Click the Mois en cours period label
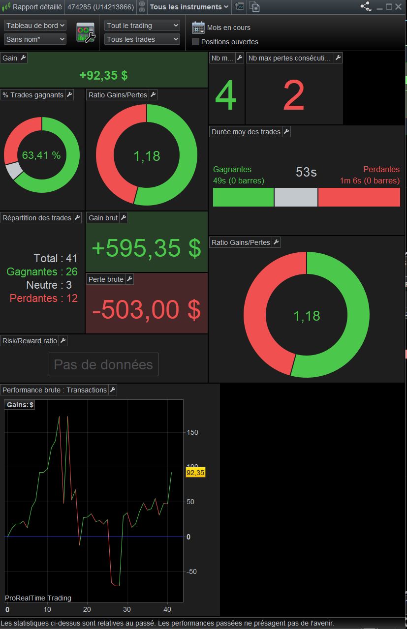 click(x=229, y=28)
